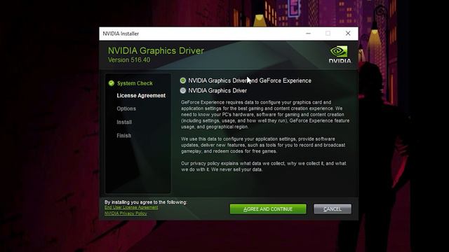
Task: Select the License Agreement step
Action: (141, 96)
